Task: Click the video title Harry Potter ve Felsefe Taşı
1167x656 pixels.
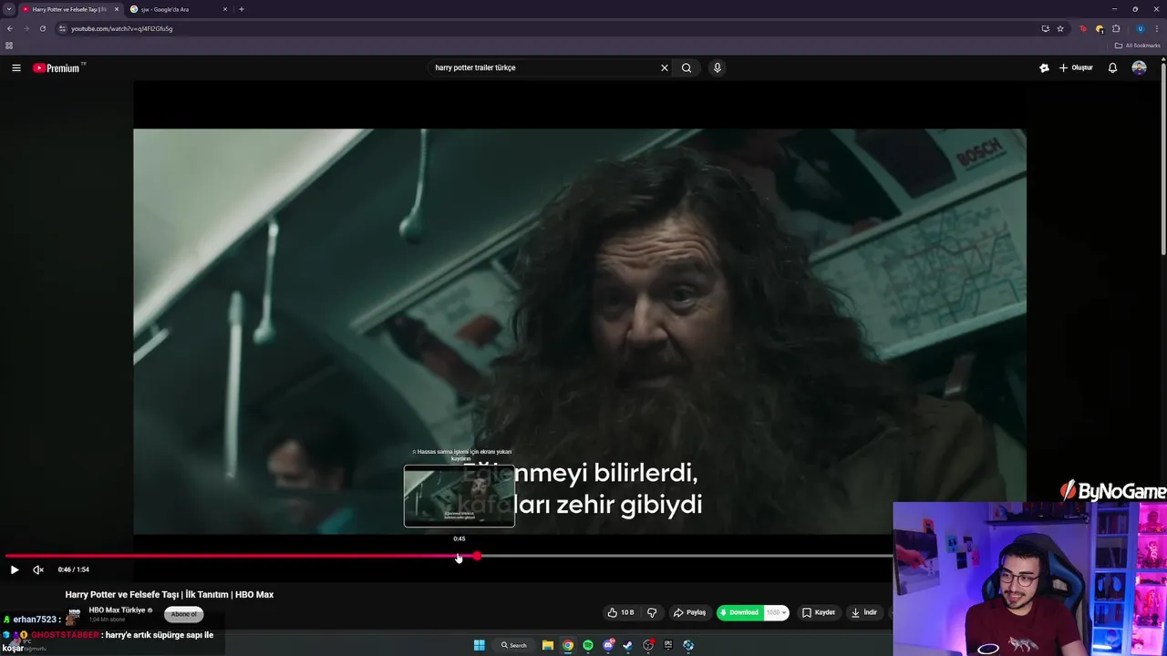Action: (x=170, y=595)
